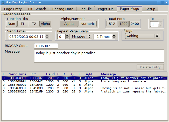This screenshot has width=169, height=122.
Task: Toggle the T1 function bit
Action: 23,24
